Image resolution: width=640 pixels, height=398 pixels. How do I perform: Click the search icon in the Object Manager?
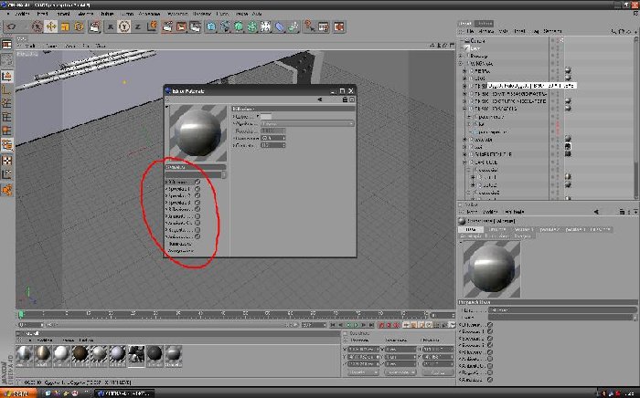point(613,31)
